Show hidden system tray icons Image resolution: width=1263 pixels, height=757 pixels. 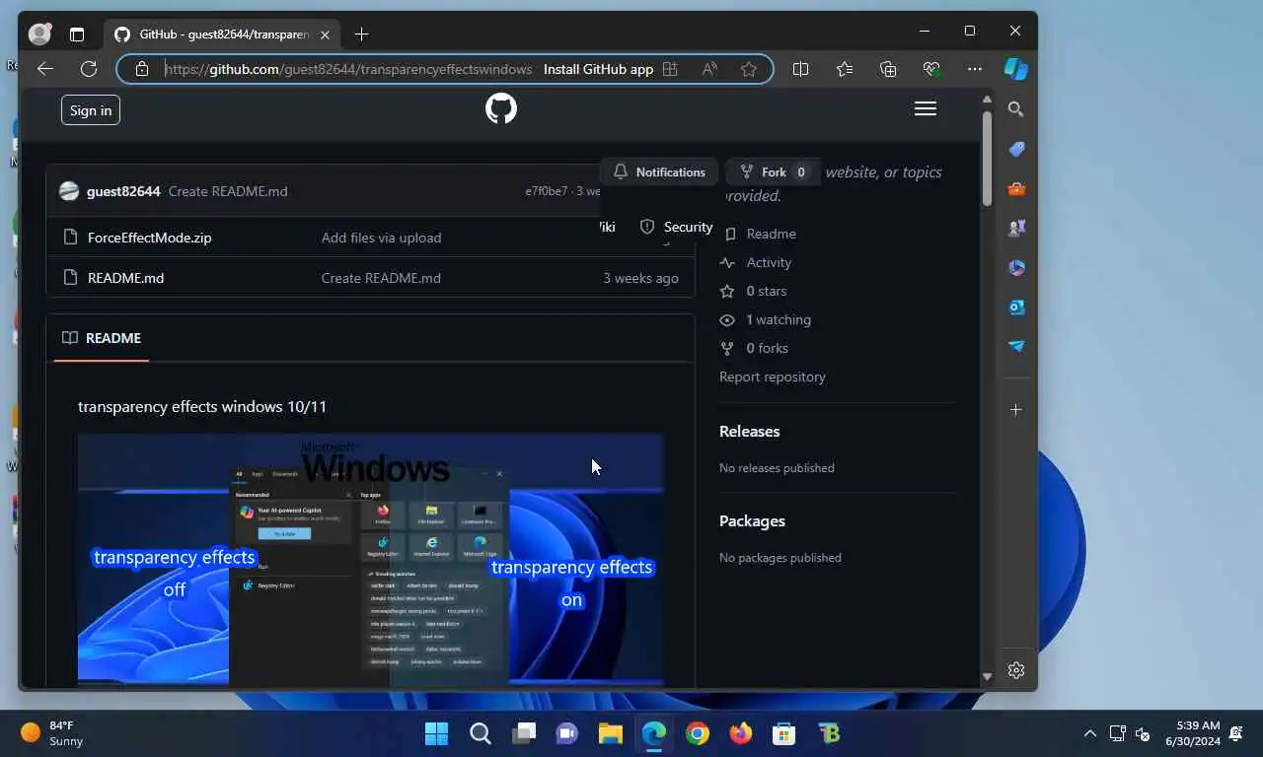[x=1090, y=733]
